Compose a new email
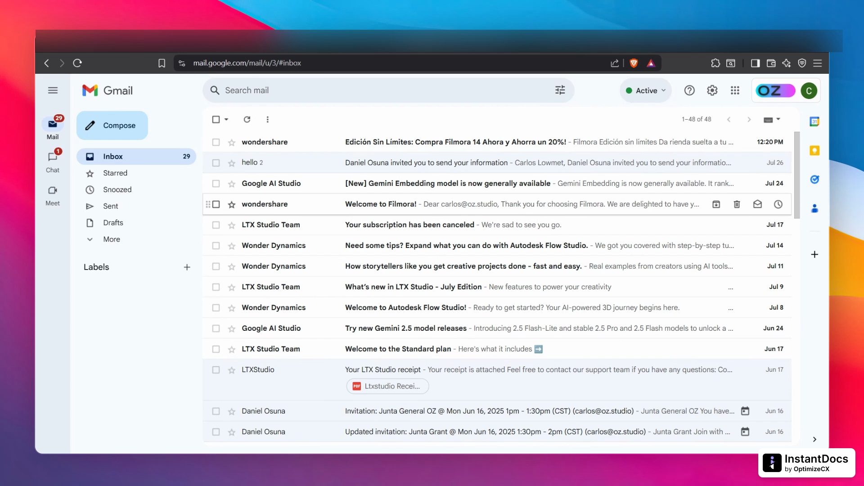This screenshot has height=486, width=864. coord(112,126)
